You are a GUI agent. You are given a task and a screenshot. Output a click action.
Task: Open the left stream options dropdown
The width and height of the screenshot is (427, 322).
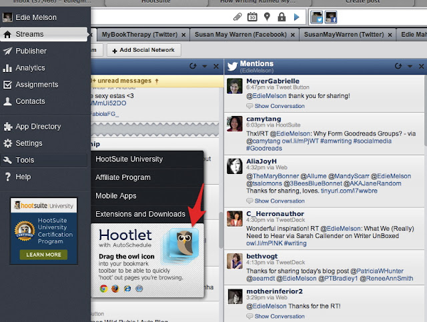pyautogui.click(x=205, y=66)
